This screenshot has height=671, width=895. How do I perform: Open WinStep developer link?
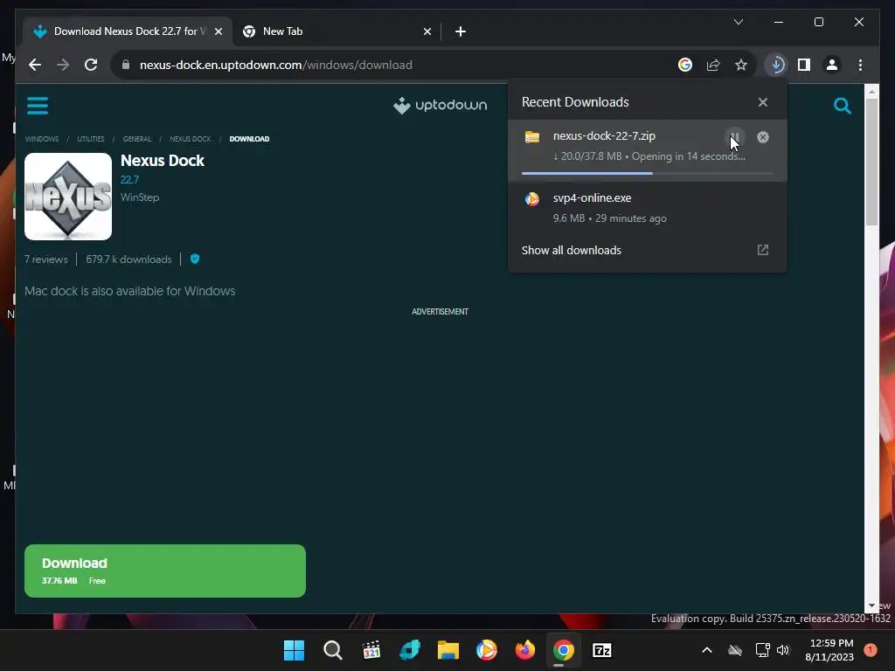click(x=140, y=197)
